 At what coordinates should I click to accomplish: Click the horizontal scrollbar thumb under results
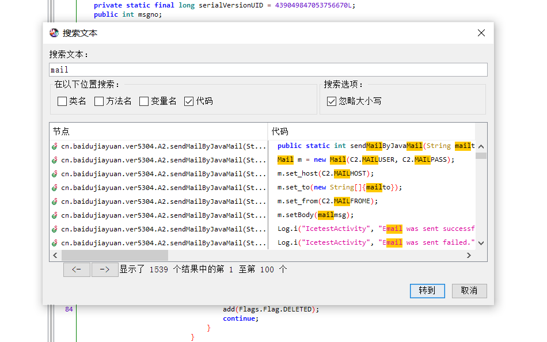[x=115, y=255]
